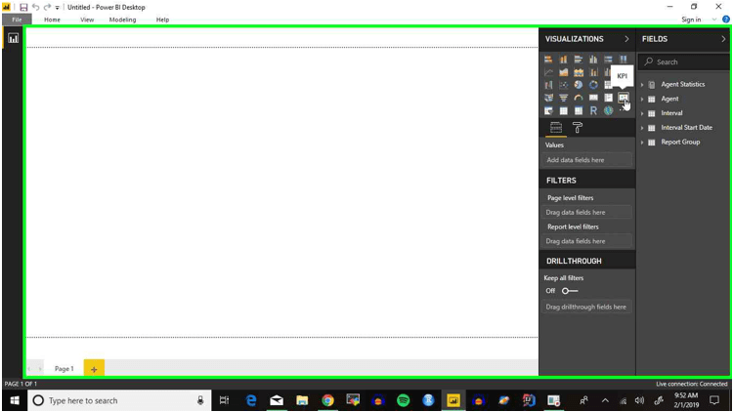Select the 100% stacked bar chart visual
Image resolution: width=733 pixels, height=412 pixels.
click(x=608, y=60)
